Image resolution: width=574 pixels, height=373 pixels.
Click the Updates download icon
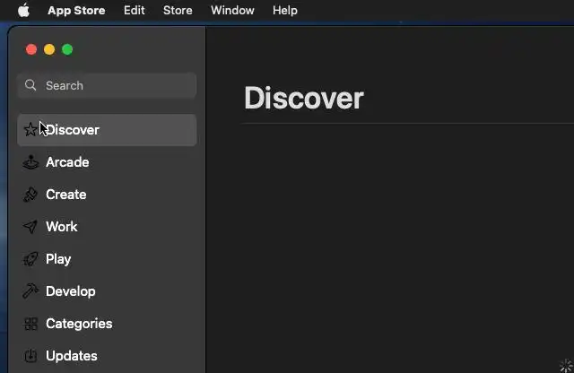tap(30, 356)
